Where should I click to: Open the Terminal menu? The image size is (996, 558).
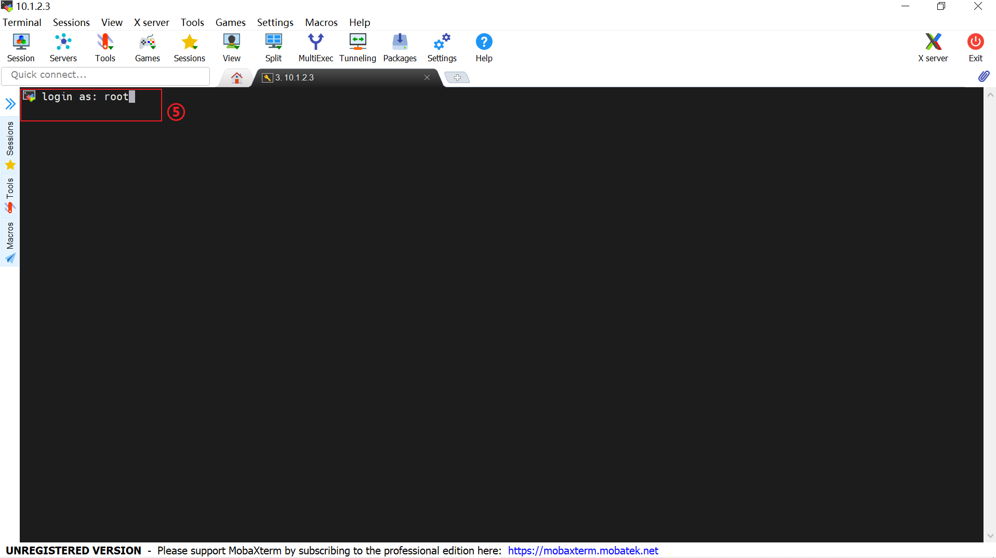22,22
